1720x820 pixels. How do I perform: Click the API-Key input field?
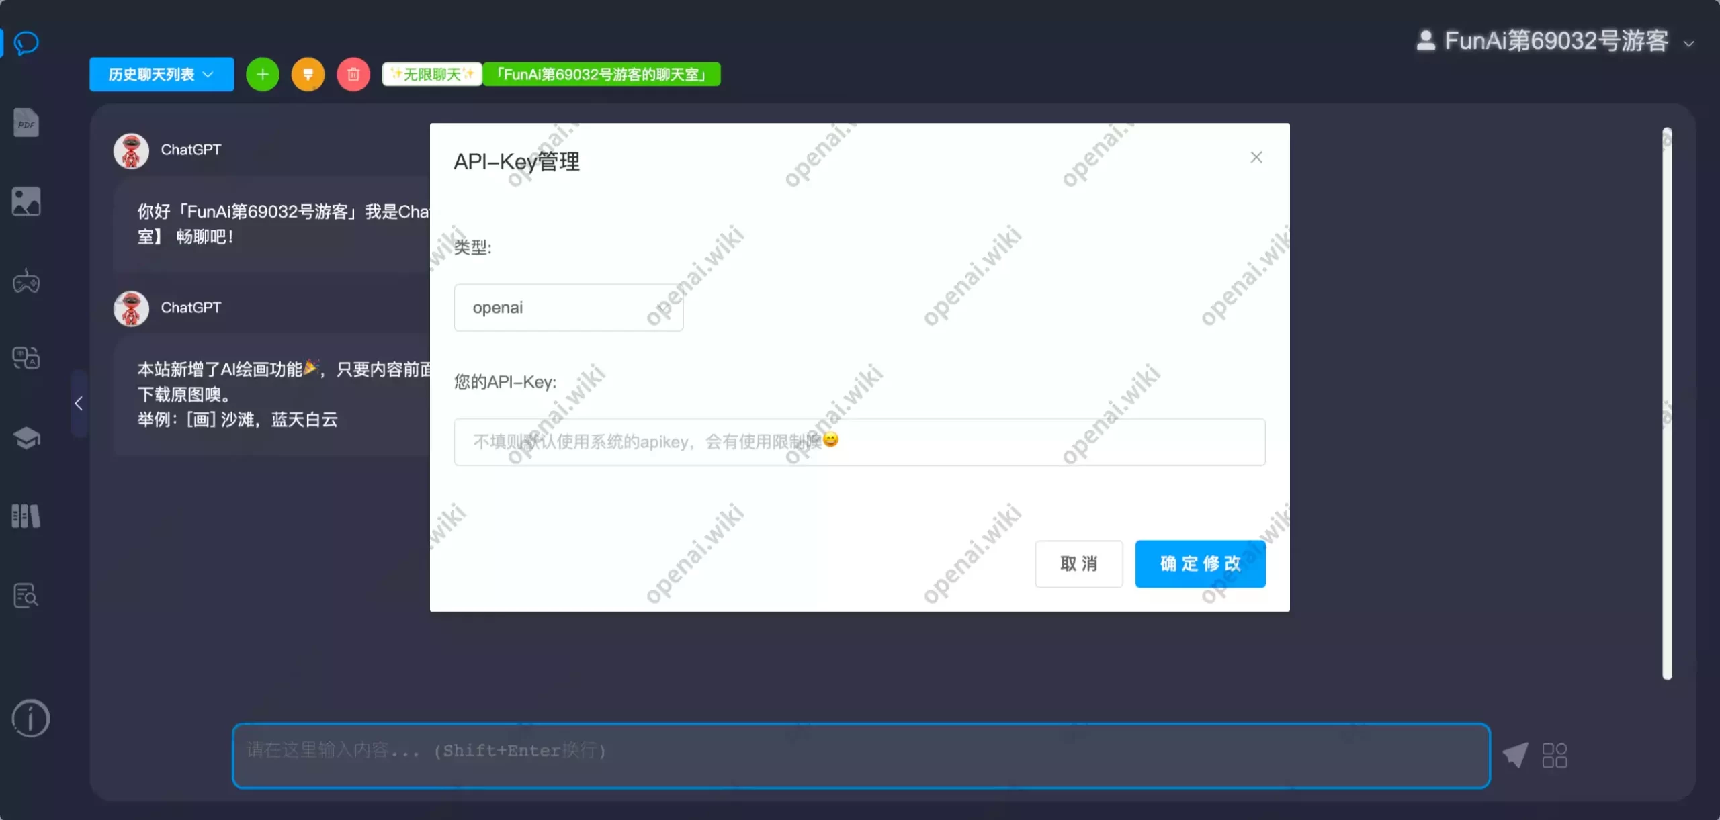859,442
